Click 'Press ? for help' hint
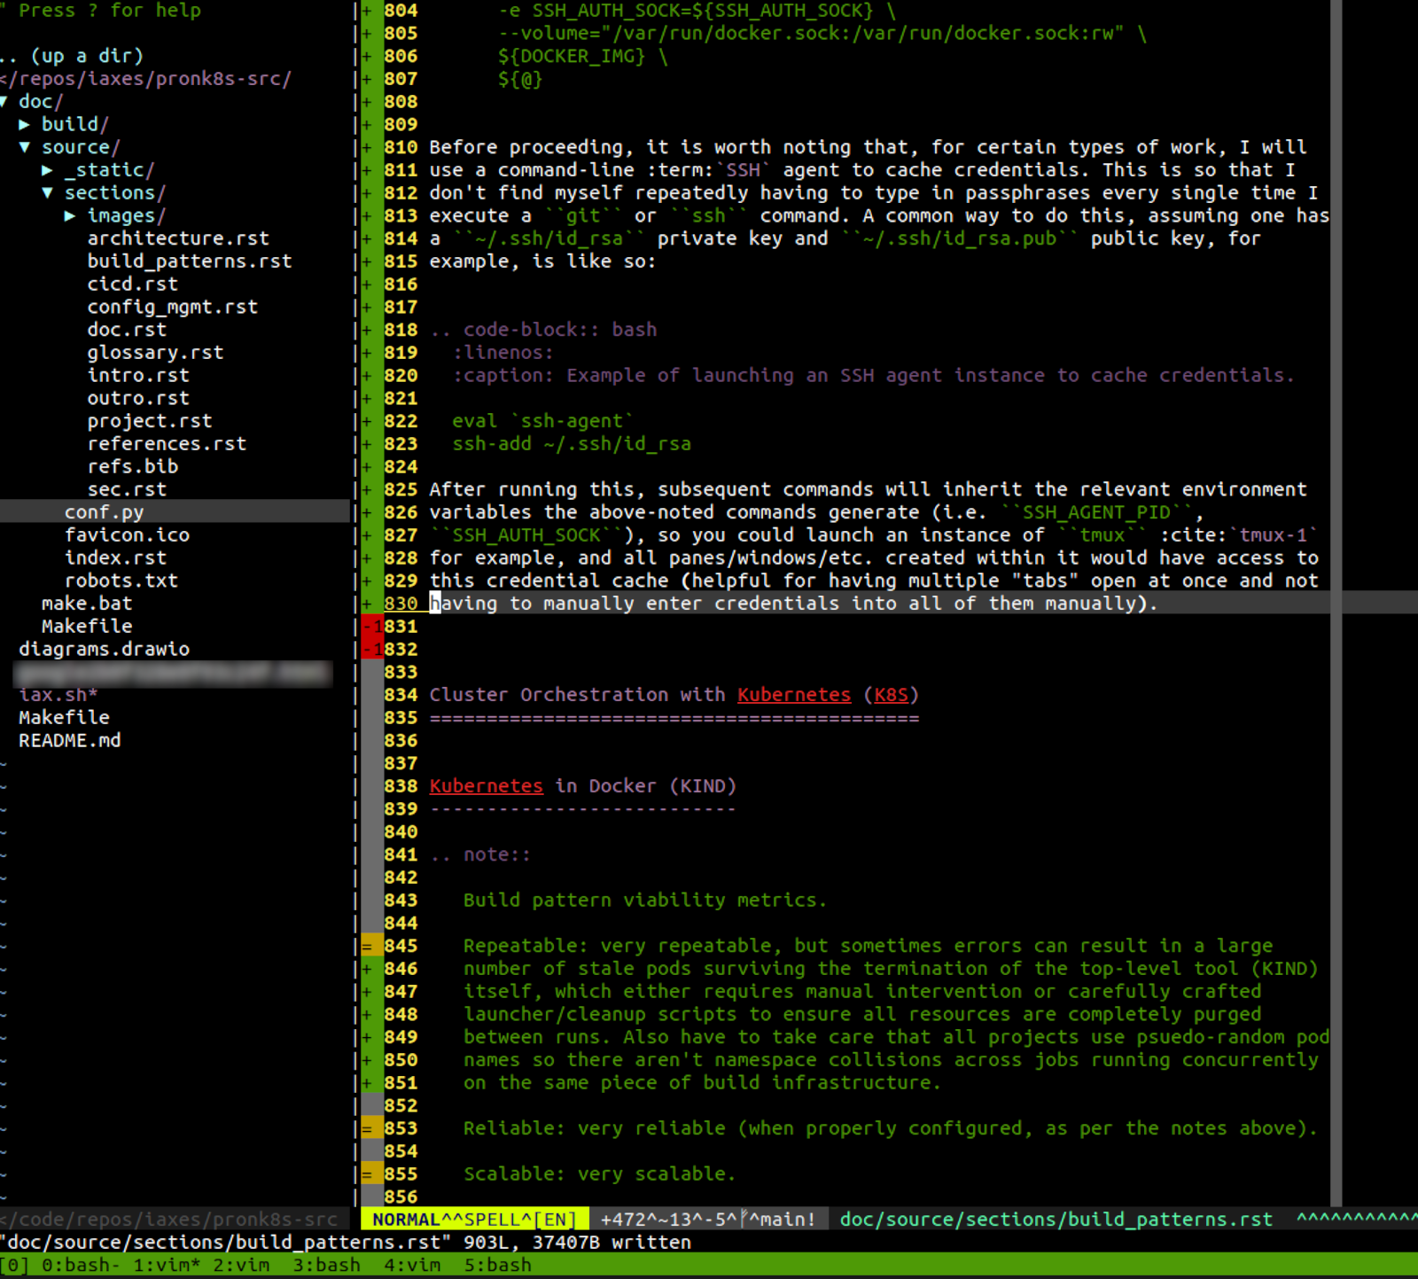The width and height of the screenshot is (1418, 1279). pos(110,11)
